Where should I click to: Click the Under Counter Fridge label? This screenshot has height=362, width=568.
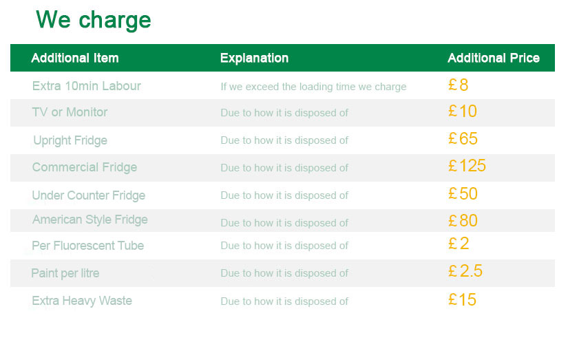pyautogui.click(x=88, y=195)
